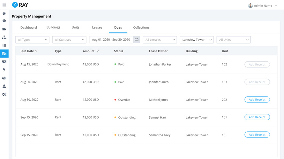Add receipt for Samantha Grey's rent
Screen dimensions: 284x159
click(x=257, y=135)
